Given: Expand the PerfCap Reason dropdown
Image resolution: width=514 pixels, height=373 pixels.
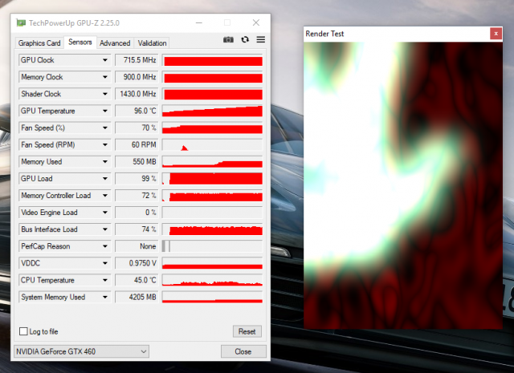Looking at the screenshot, I should 105,246.
